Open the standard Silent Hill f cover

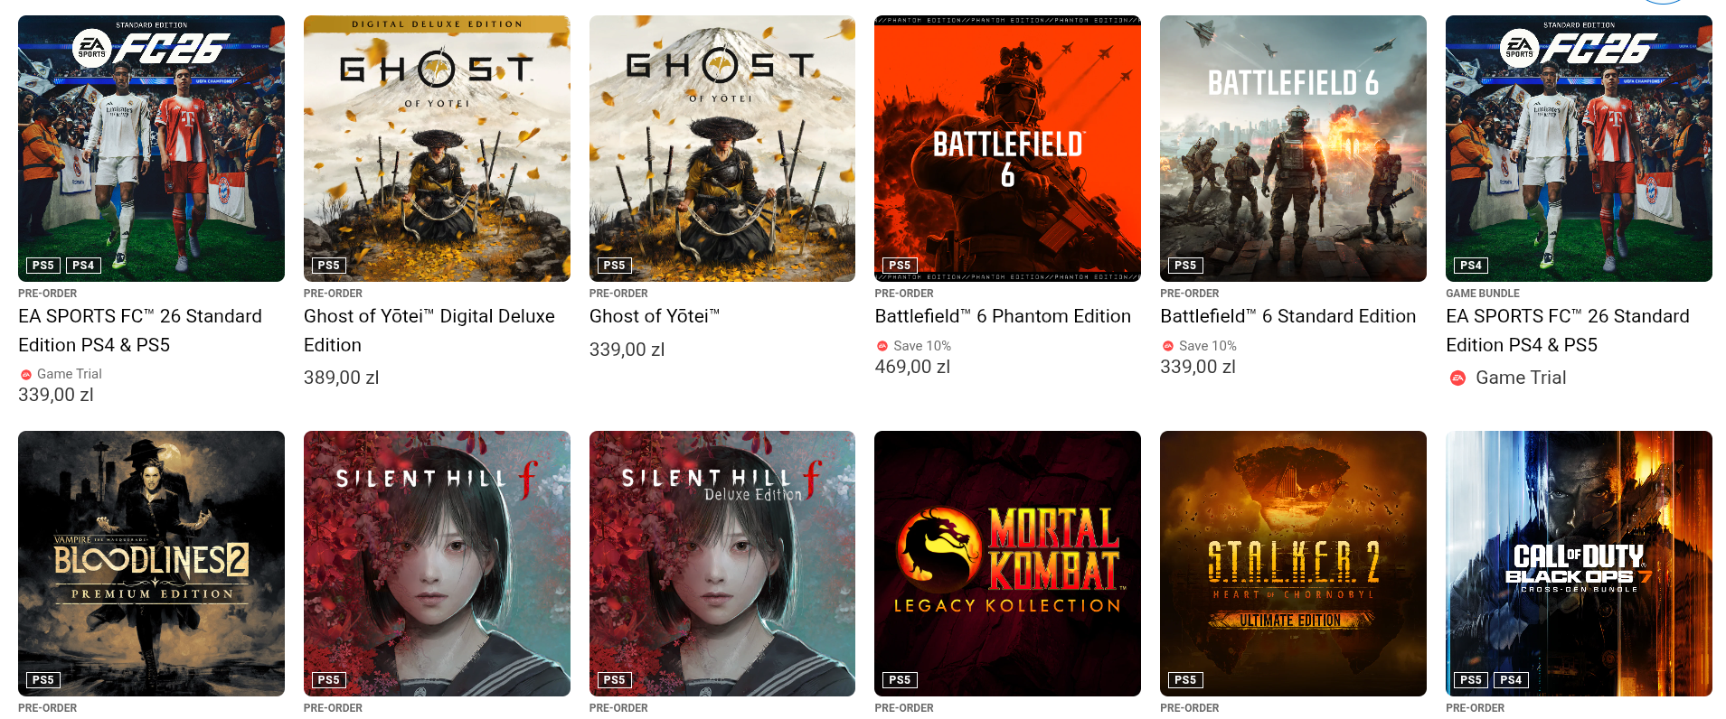pyautogui.click(x=437, y=564)
